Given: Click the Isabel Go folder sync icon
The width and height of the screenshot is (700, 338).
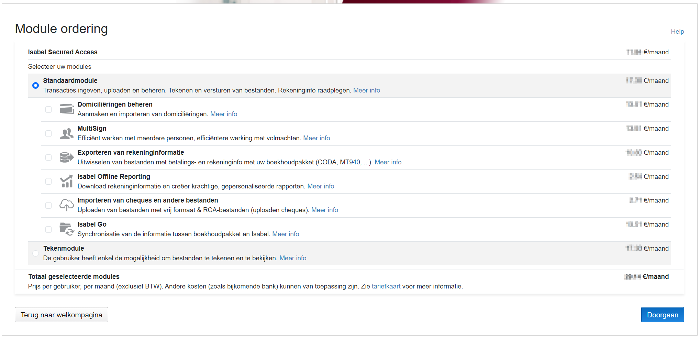Looking at the screenshot, I should click(67, 229).
